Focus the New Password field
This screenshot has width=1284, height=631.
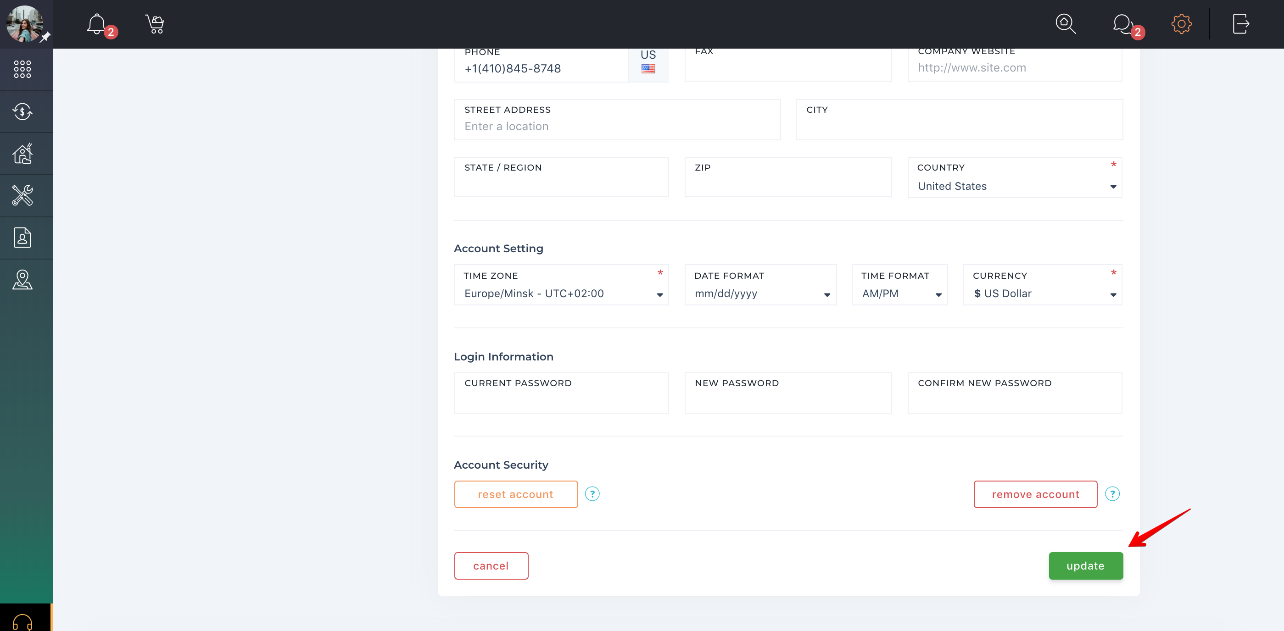[x=788, y=393]
